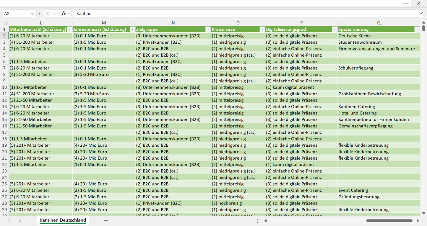
Task: Select (1) kaum digital präsent in row 10
Action: pos(301,87)
